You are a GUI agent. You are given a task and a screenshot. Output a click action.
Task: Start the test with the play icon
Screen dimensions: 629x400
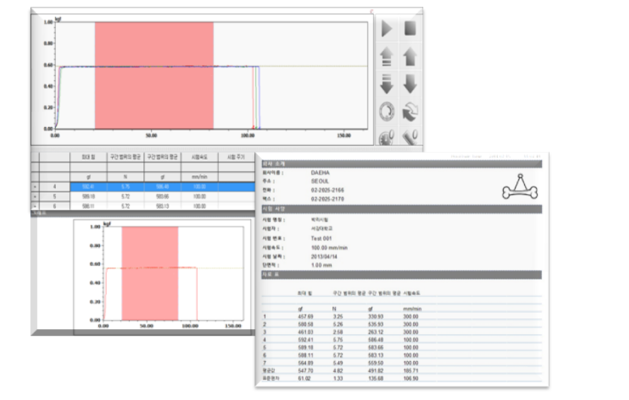click(x=387, y=29)
